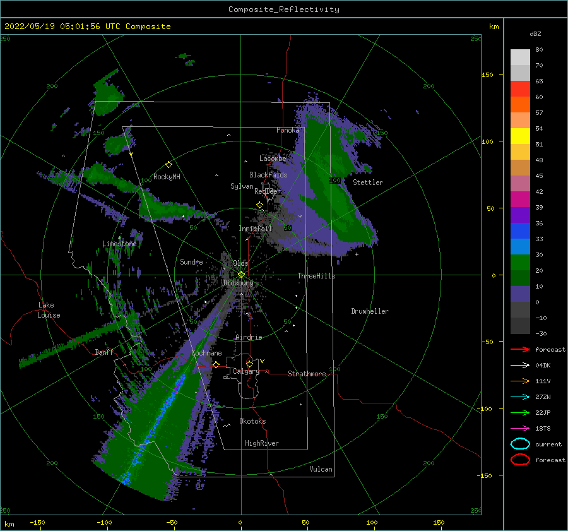This screenshot has height=531, width=568.
Task: Click the light gray 80 dBZ swatch
Action: pos(520,57)
